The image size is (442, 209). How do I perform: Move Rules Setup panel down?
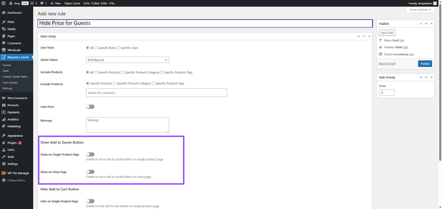coord(364,36)
